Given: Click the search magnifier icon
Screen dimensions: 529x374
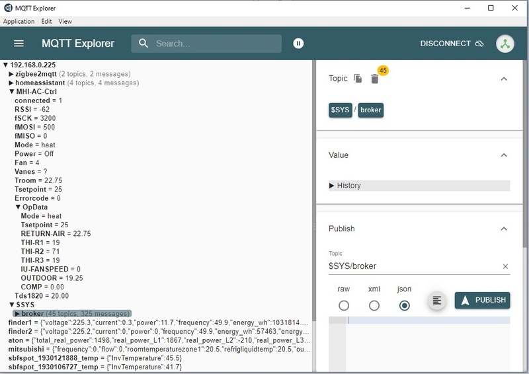Looking at the screenshot, I should (x=143, y=43).
